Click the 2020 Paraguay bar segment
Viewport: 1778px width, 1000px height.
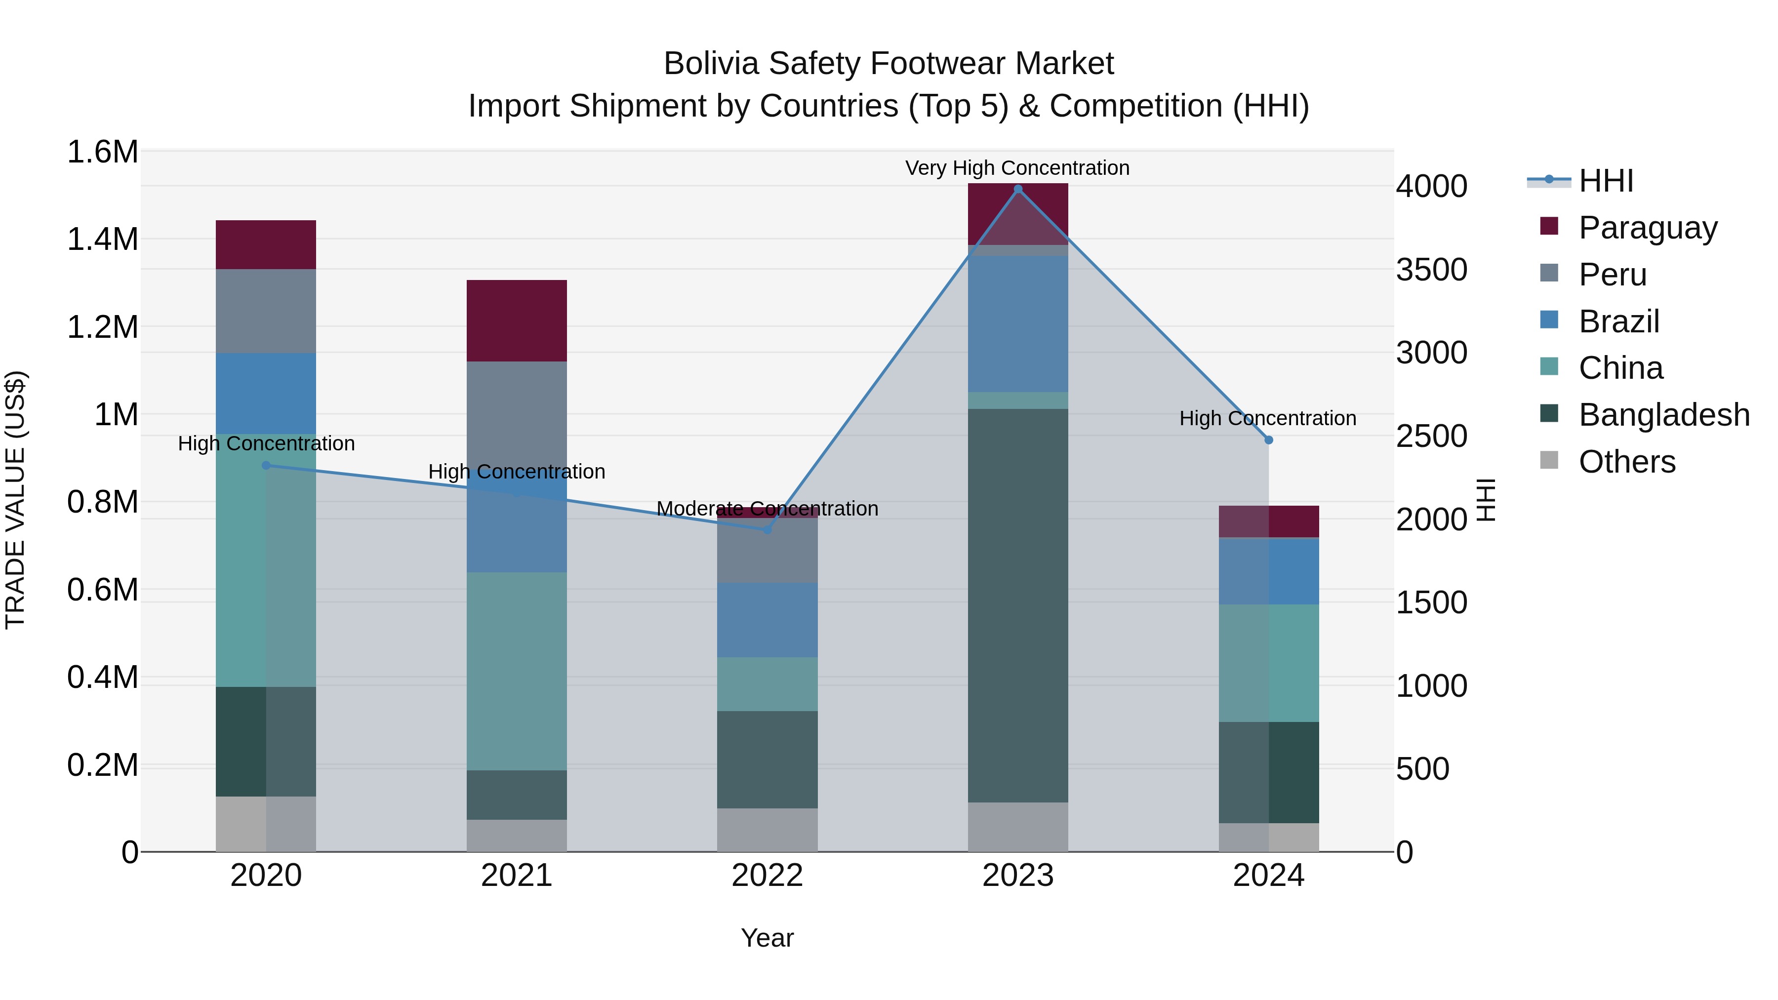[x=266, y=245]
